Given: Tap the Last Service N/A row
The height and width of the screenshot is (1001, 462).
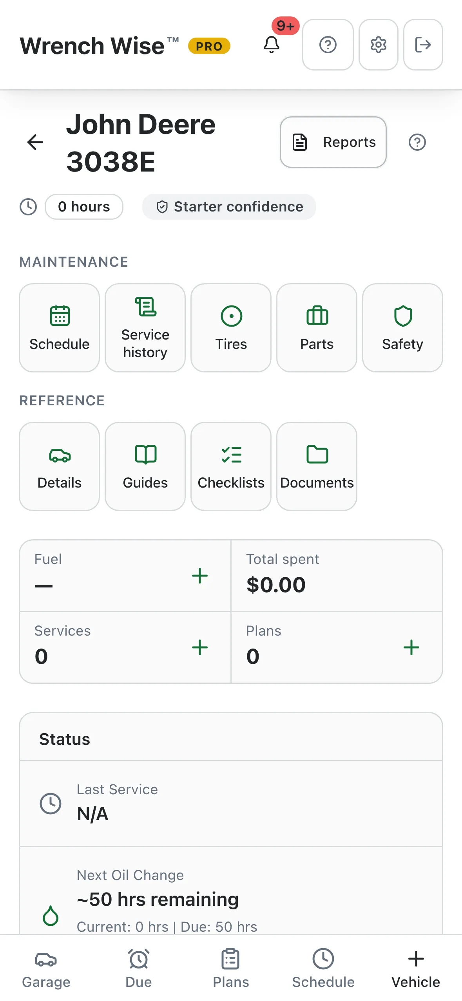Looking at the screenshot, I should pos(231,804).
